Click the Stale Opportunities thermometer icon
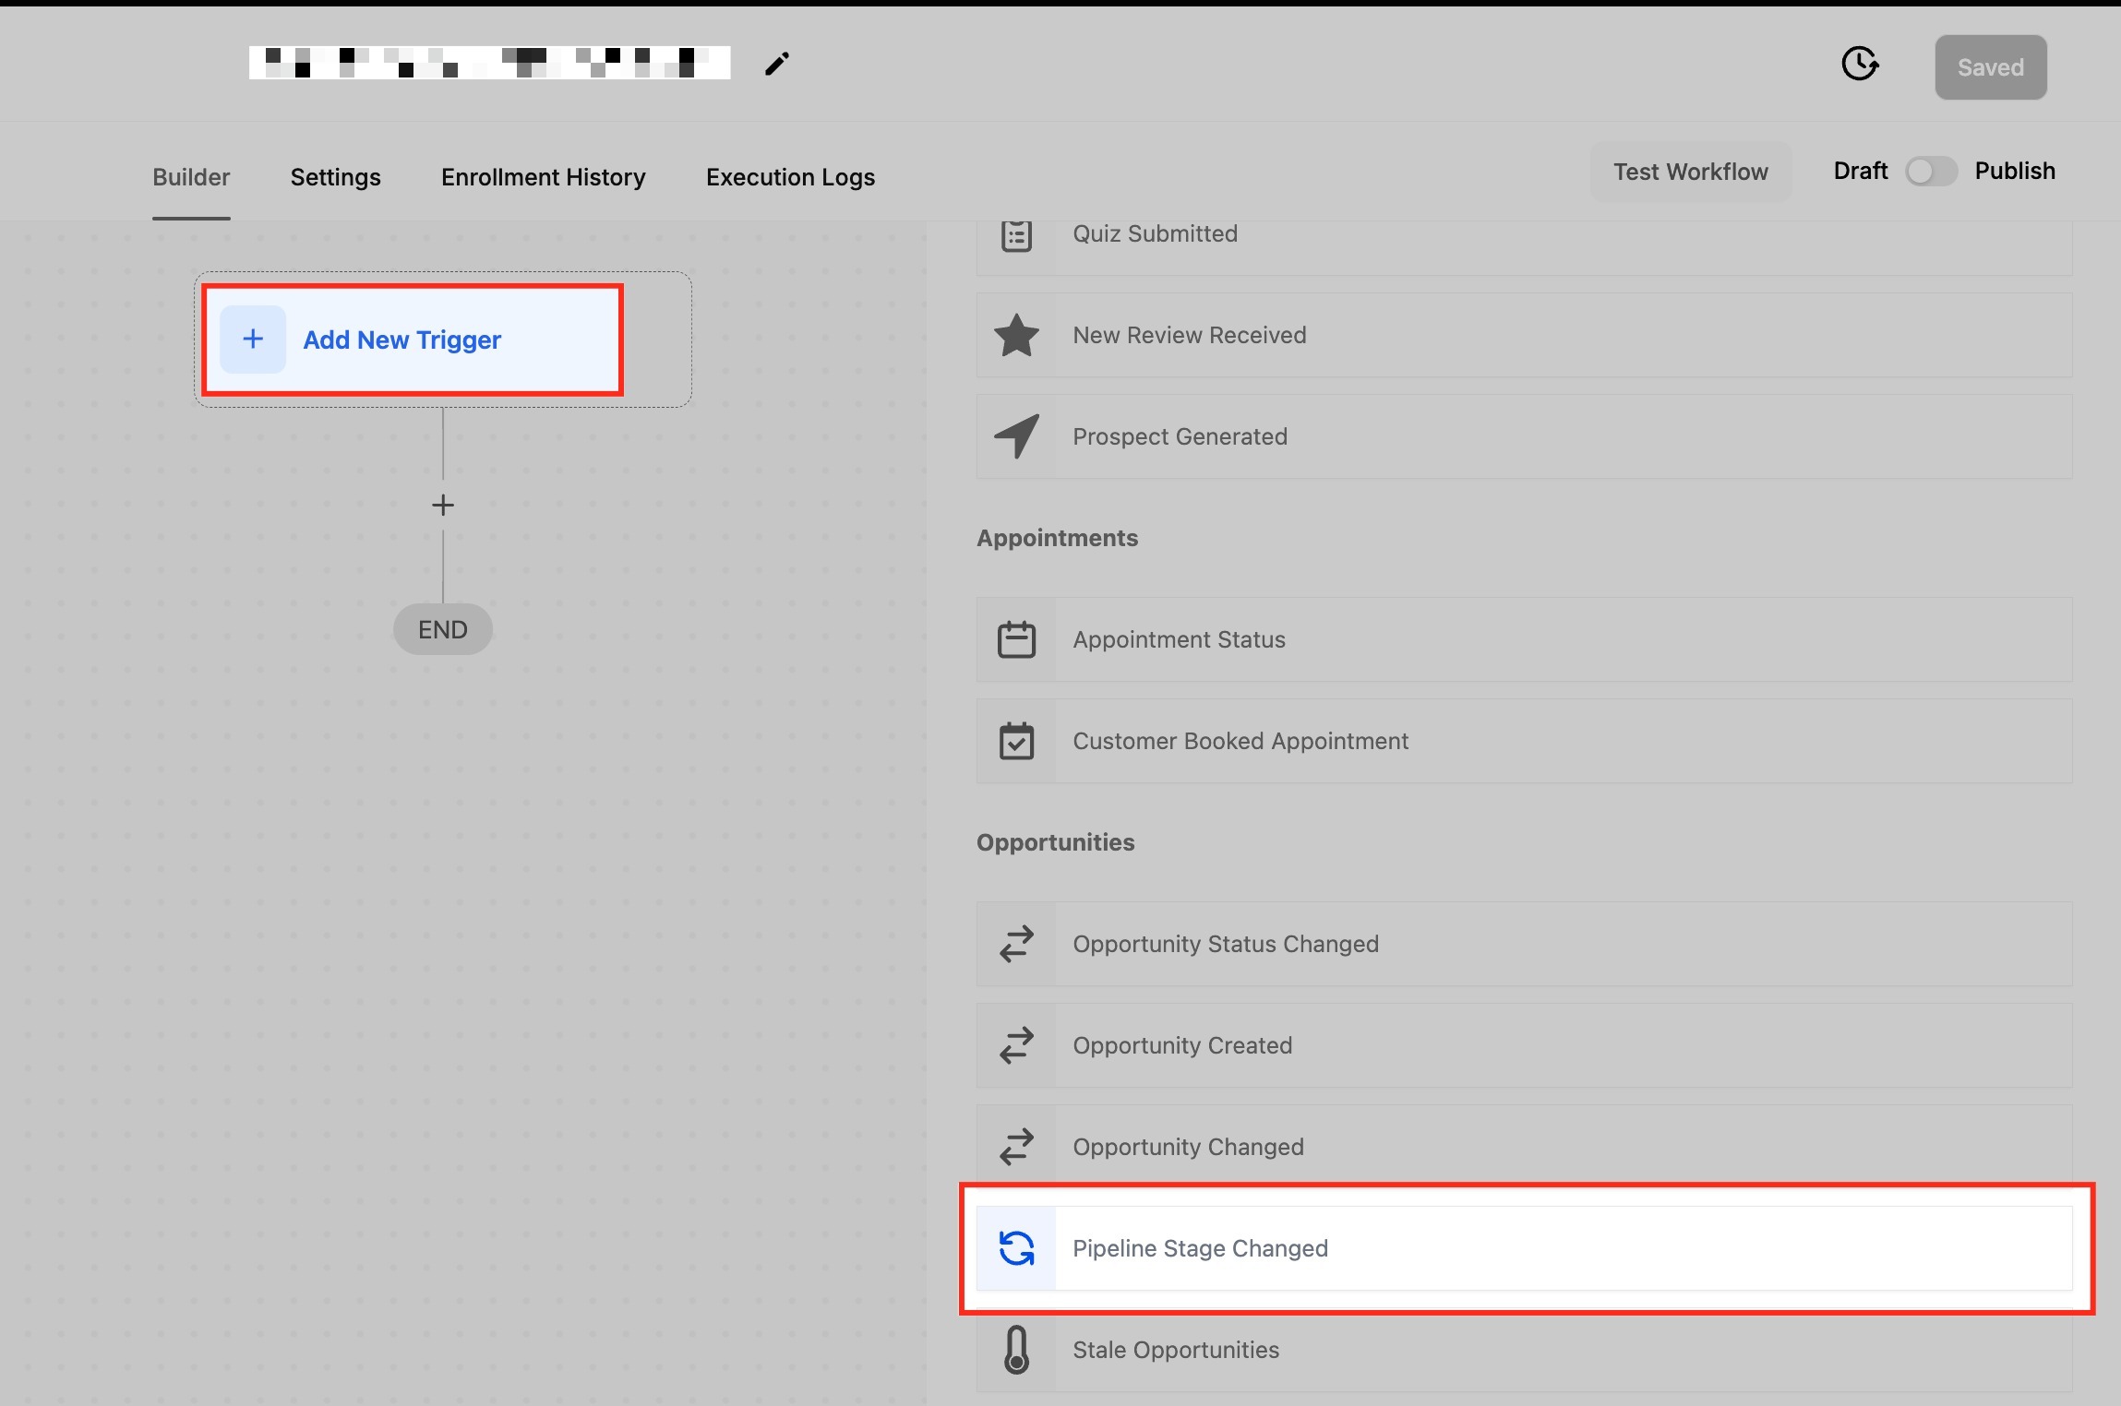 tap(1016, 1350)
